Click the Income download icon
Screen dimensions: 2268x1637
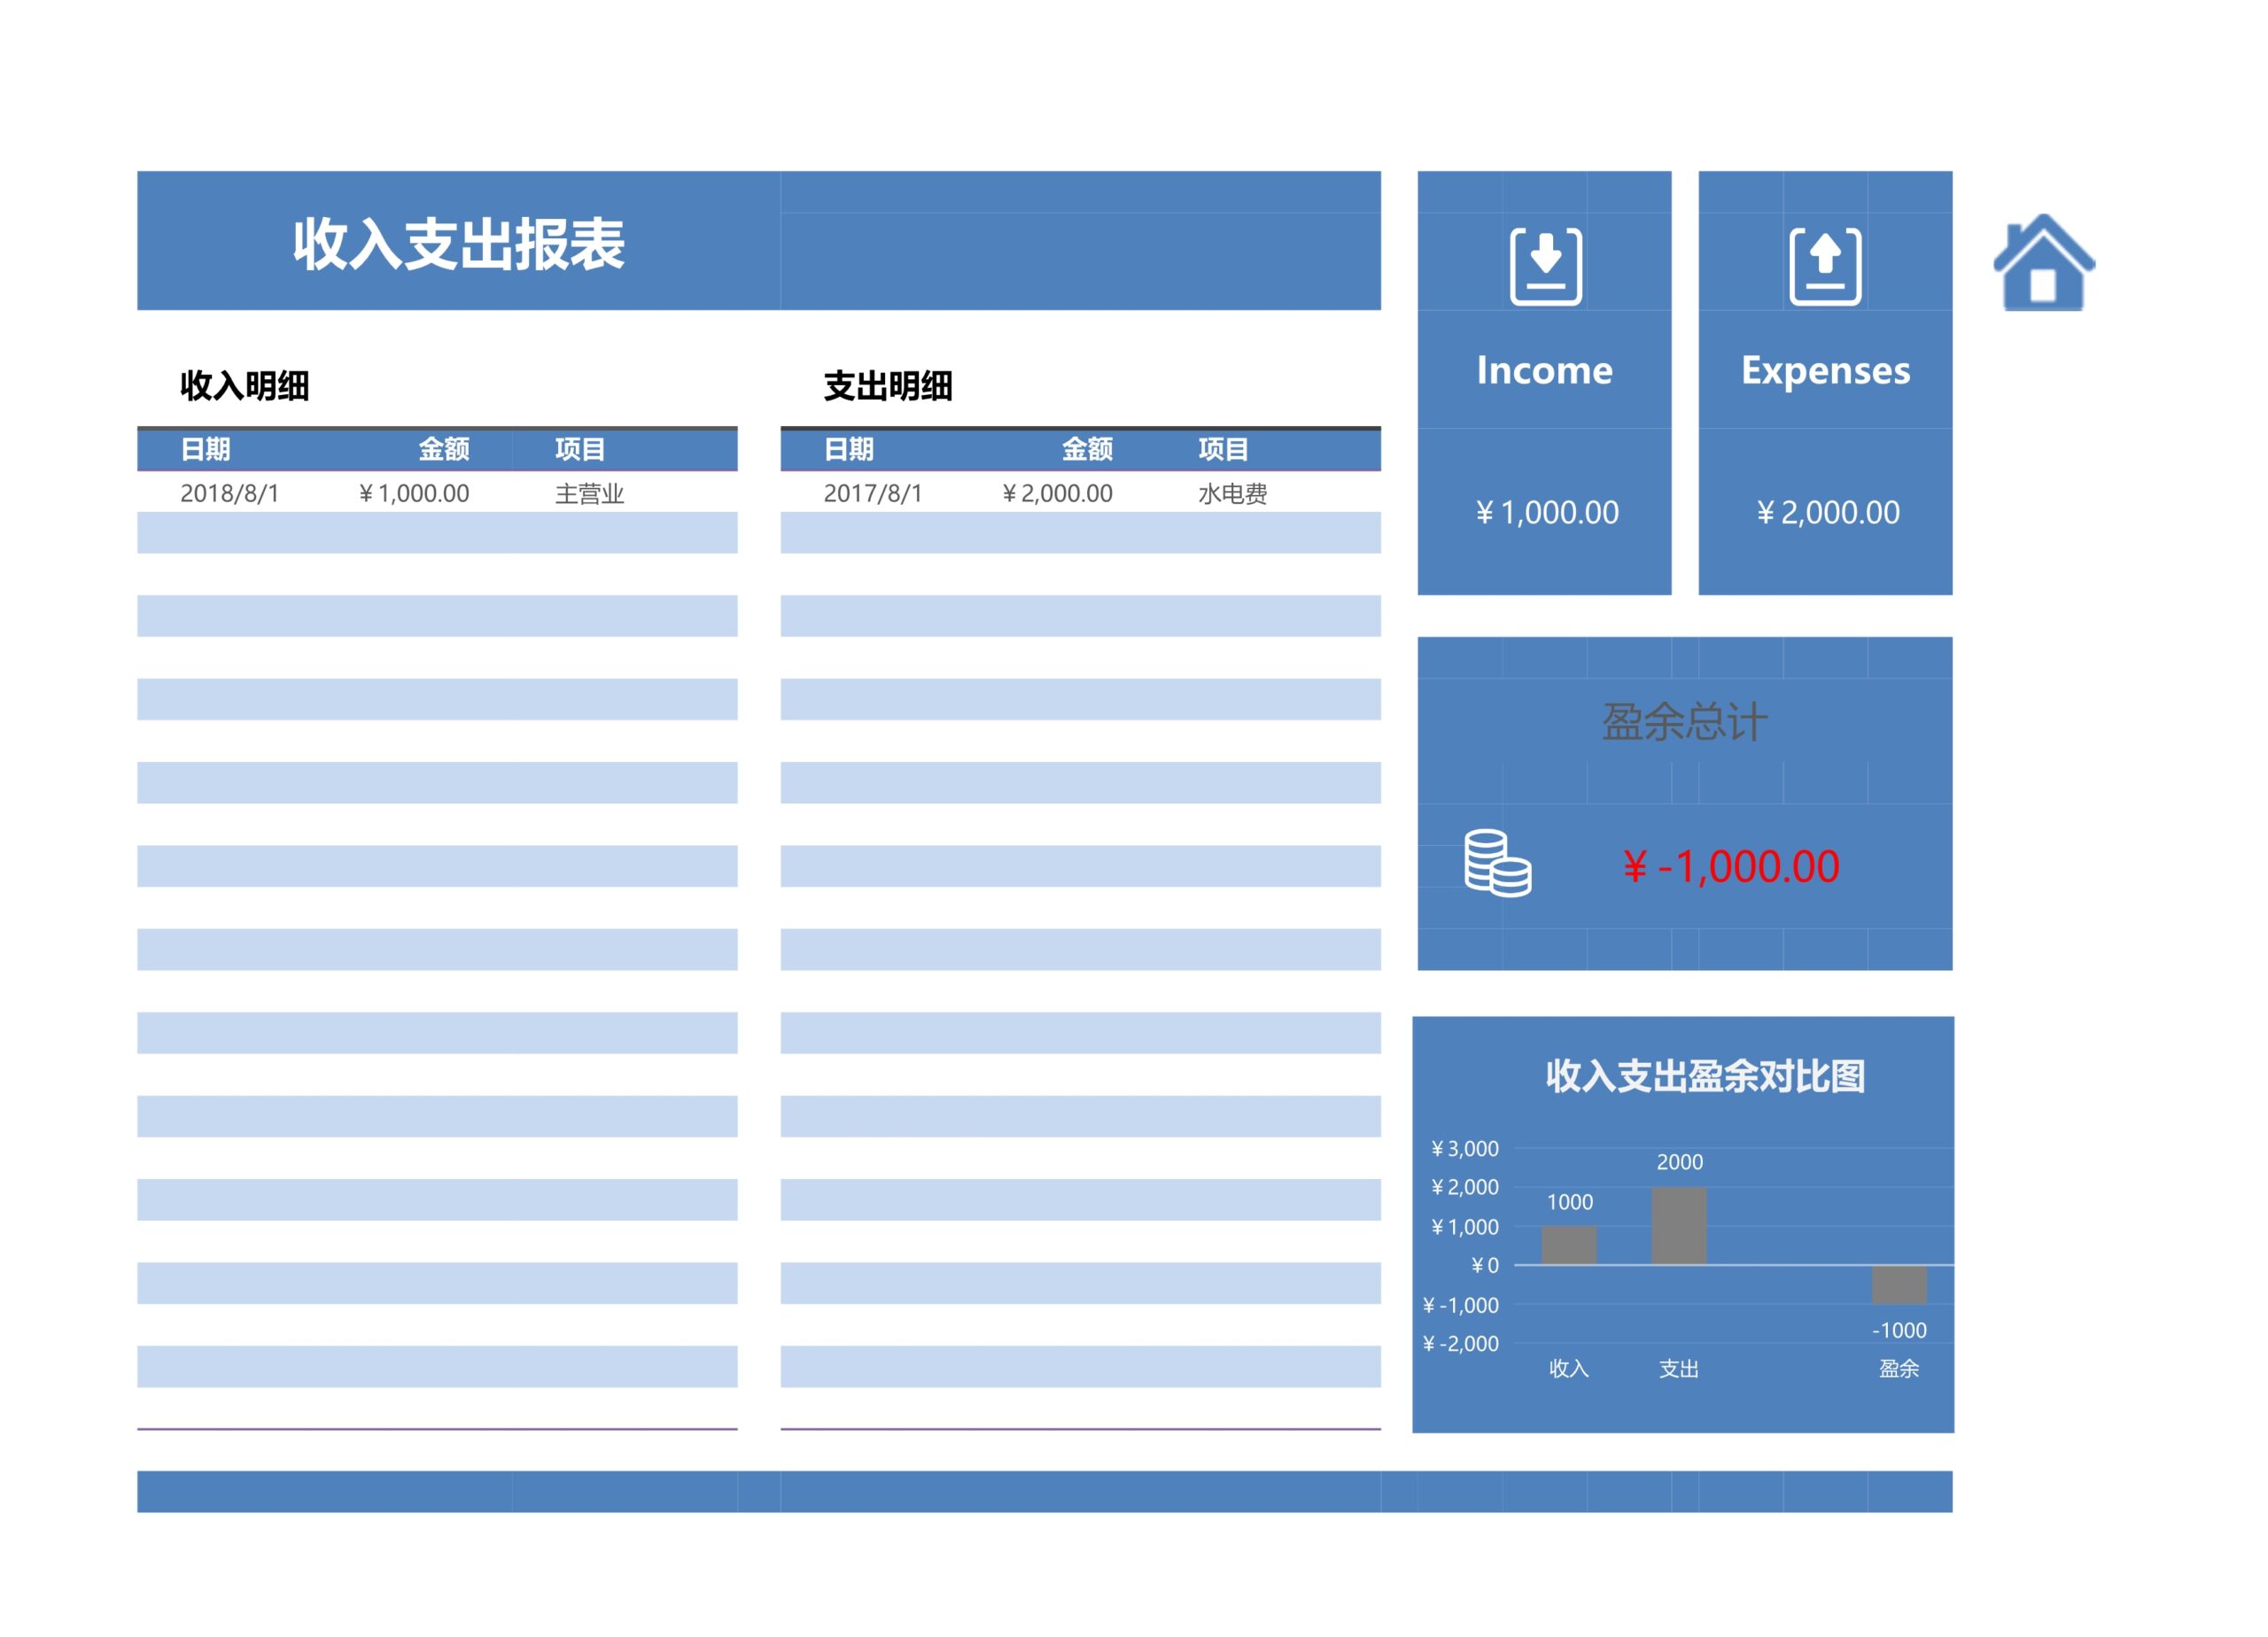[1545, 266]
